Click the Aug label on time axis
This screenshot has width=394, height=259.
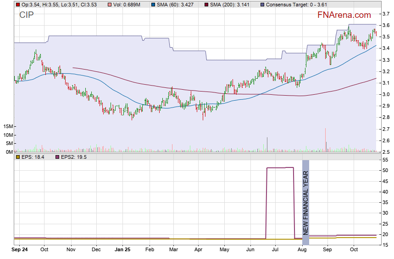tap(301, 250)
